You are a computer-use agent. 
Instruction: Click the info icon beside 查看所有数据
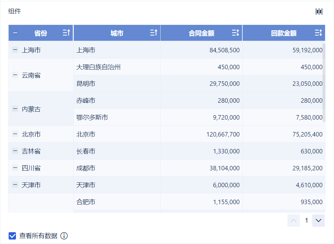[x=64, y=236]
